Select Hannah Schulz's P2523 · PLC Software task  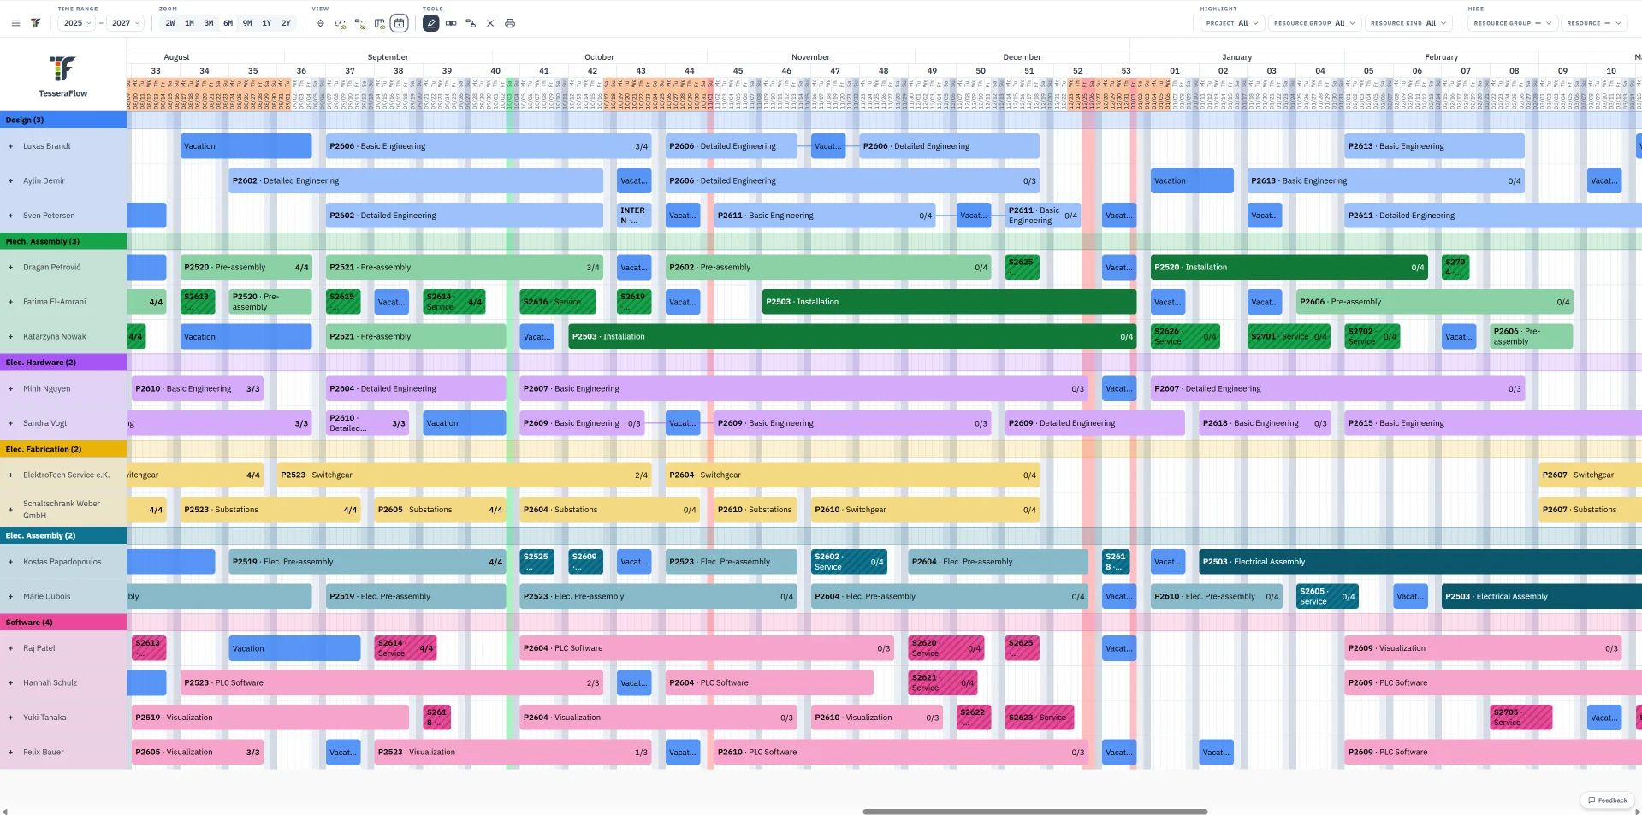click(x=392, y=683)
